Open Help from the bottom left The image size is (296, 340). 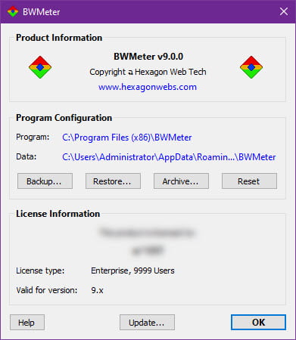pyautogui.click(x=27, y=323)
